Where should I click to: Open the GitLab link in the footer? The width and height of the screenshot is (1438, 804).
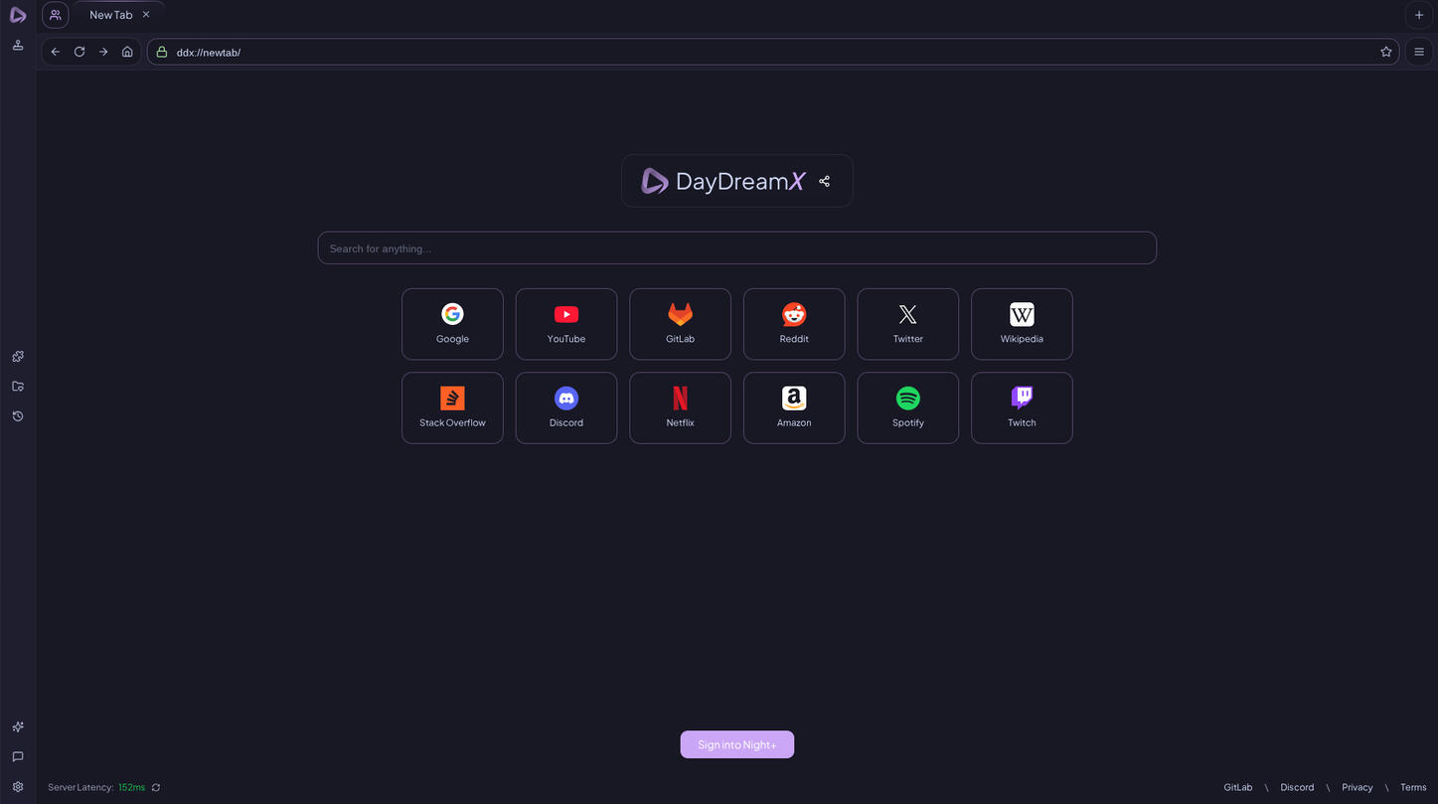(x=1238, y=787)
